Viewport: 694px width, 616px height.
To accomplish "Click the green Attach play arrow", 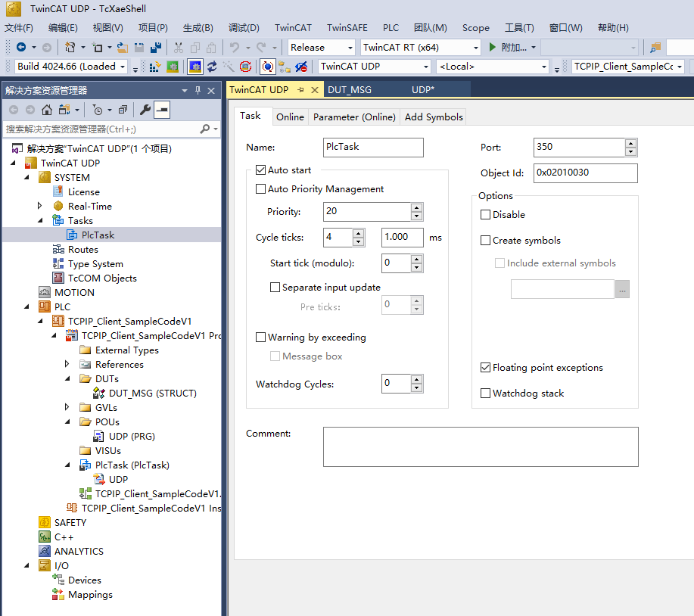I will point(492,47).
